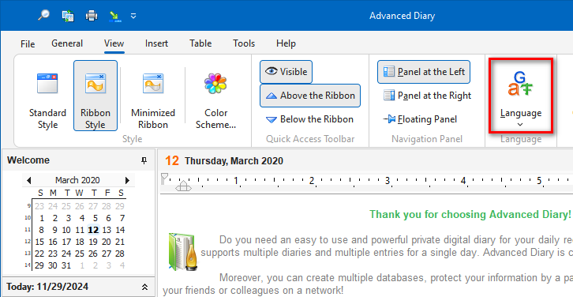Open the File menu
This screenshot has height=297, width=573.
click(28, 44)
